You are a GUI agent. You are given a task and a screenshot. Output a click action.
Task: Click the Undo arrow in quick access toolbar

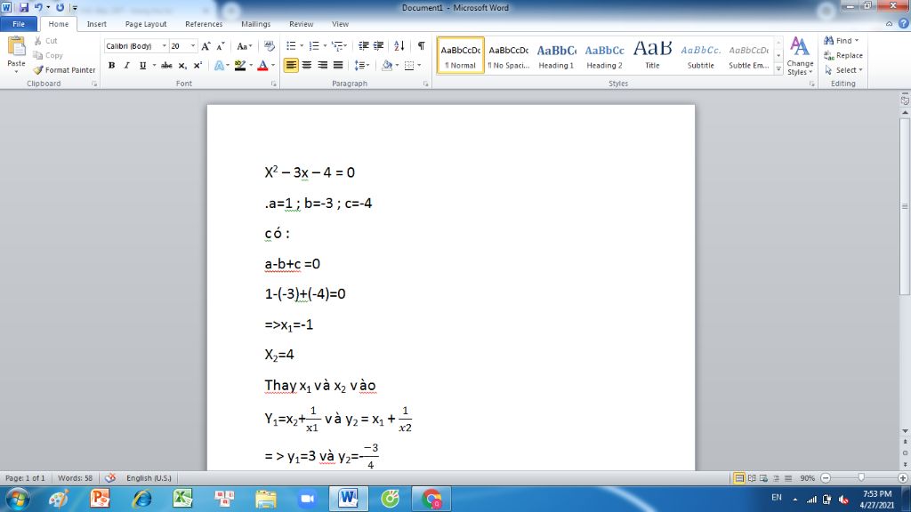[x=38, y=7]
